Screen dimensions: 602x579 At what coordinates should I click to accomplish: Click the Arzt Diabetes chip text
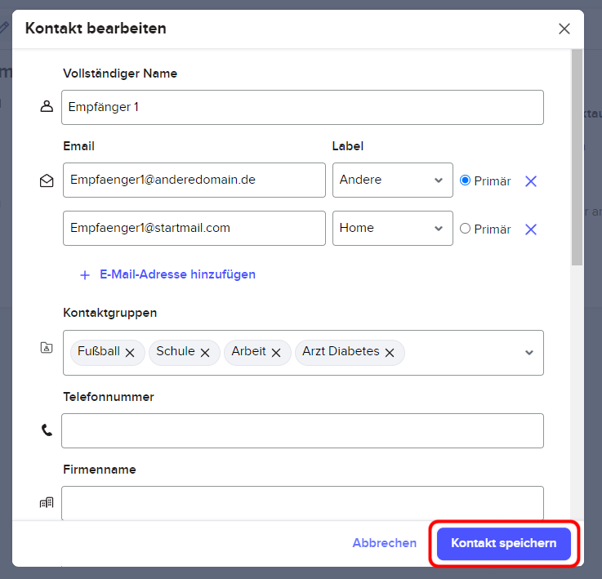click(x=341, y=351)
